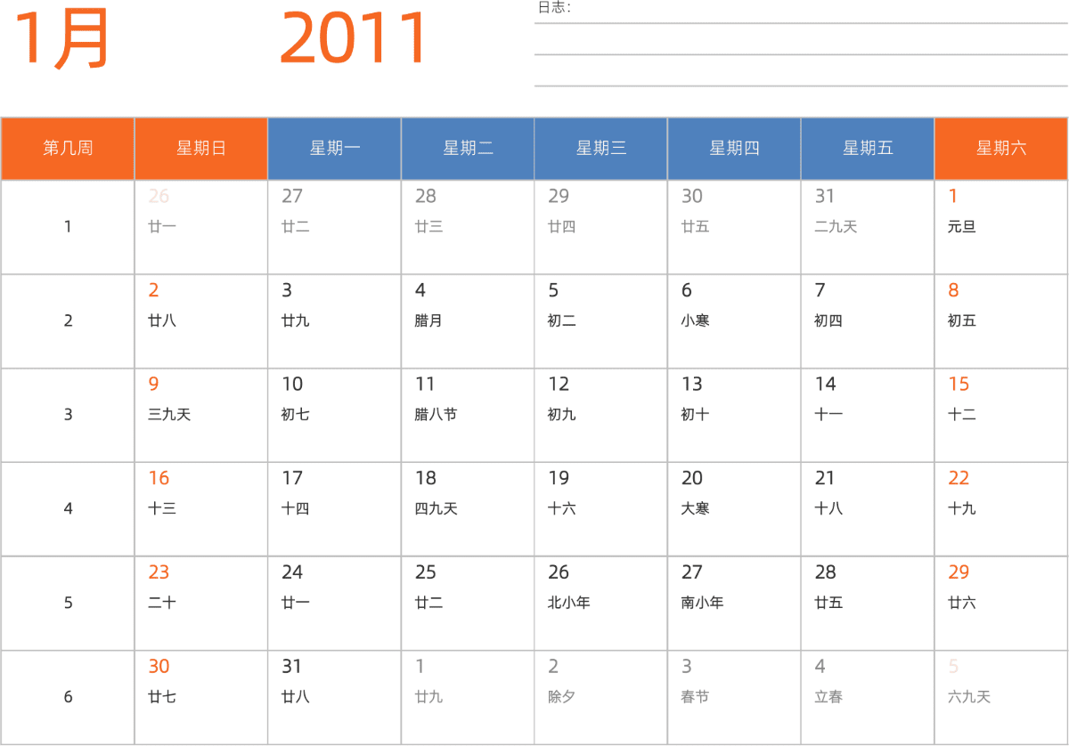Select date number 19

(x=559, y=479)
